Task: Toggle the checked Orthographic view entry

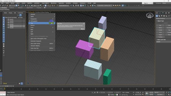Action: [x=42, y=21]
